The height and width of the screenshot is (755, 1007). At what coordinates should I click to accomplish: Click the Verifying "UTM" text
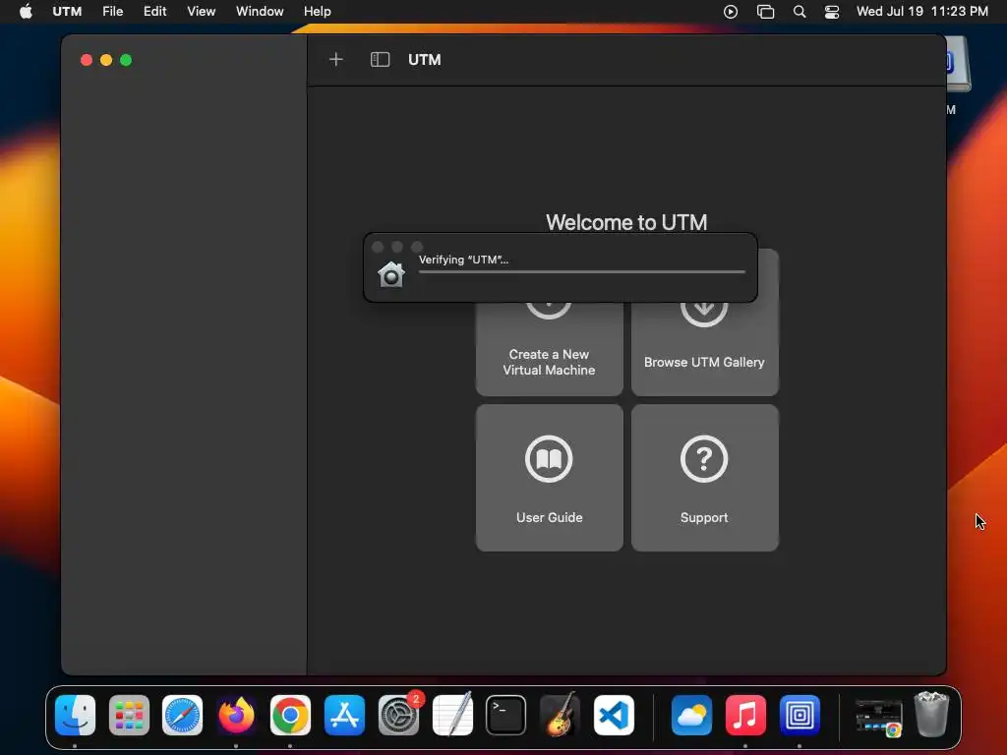click(463, 260)
